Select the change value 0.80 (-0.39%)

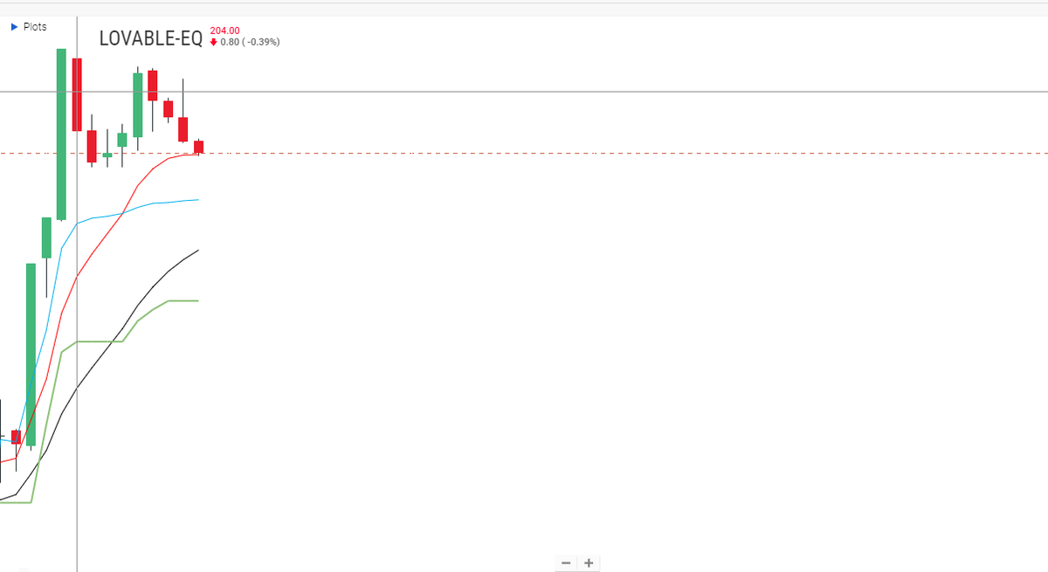pyautogui.click(x=250, y=42)
